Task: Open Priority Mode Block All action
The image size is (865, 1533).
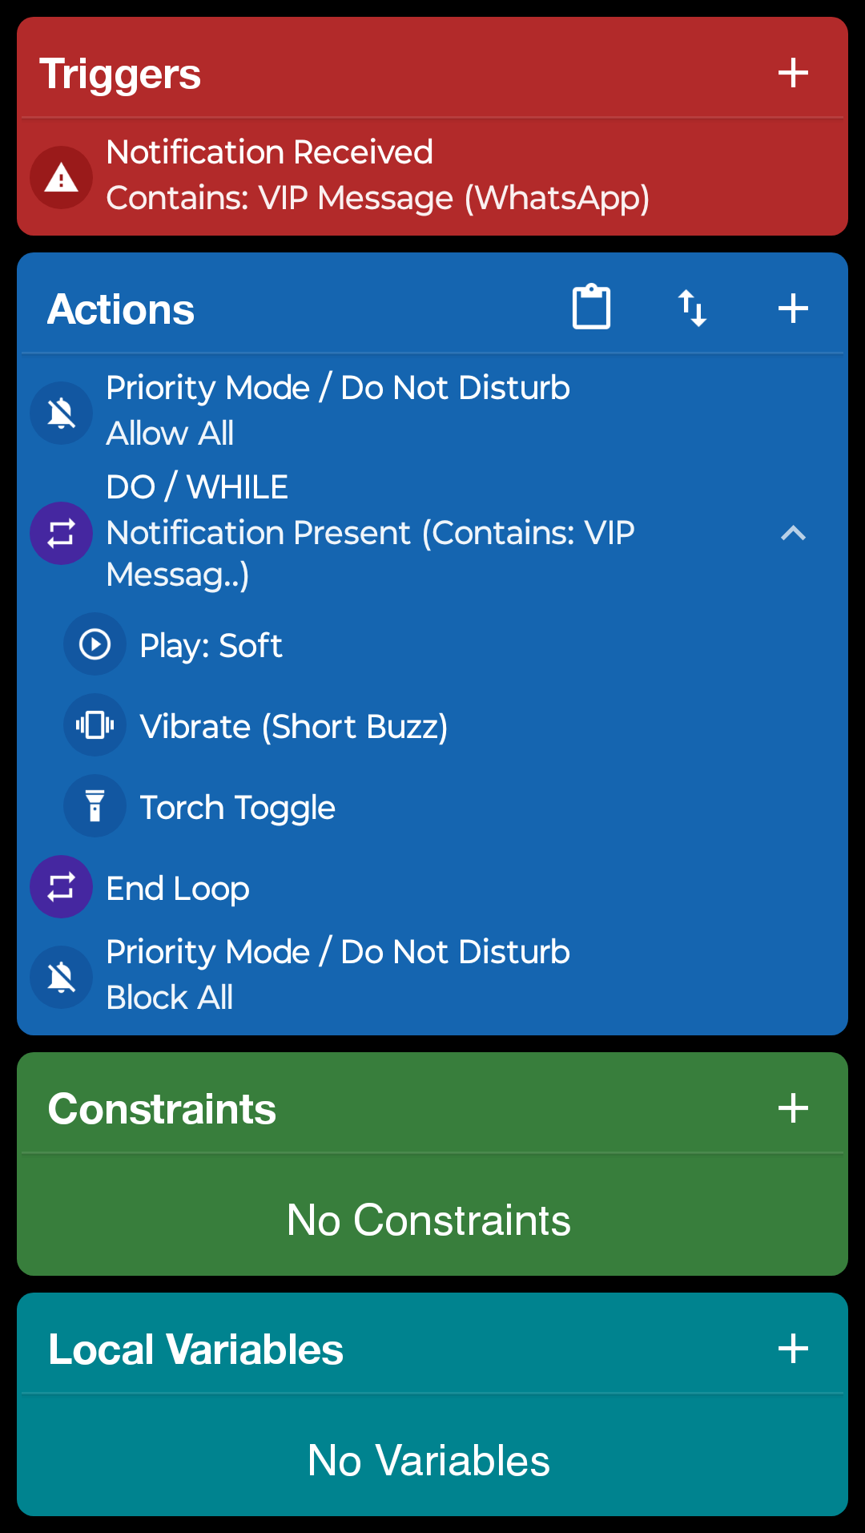Action: point(432,975)
